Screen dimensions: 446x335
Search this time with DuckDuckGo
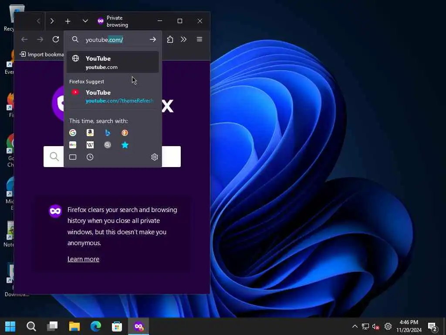[x=125, y=133]
